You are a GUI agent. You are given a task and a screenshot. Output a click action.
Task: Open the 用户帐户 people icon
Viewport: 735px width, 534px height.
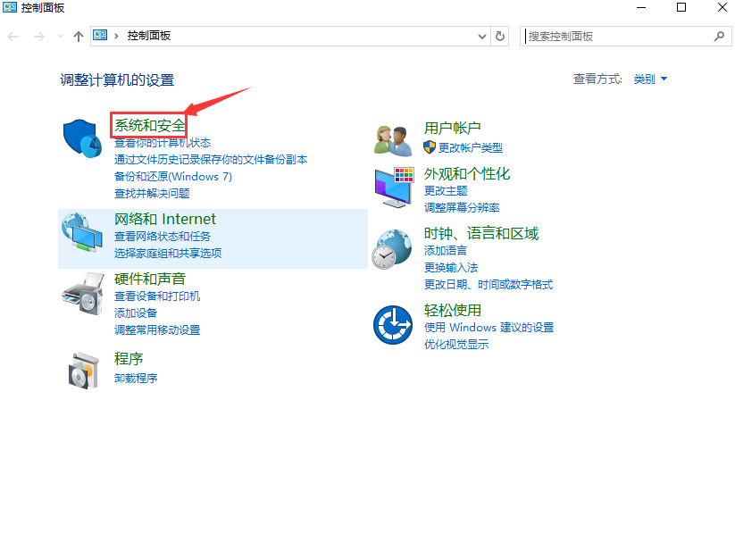[x=393, y=141]
